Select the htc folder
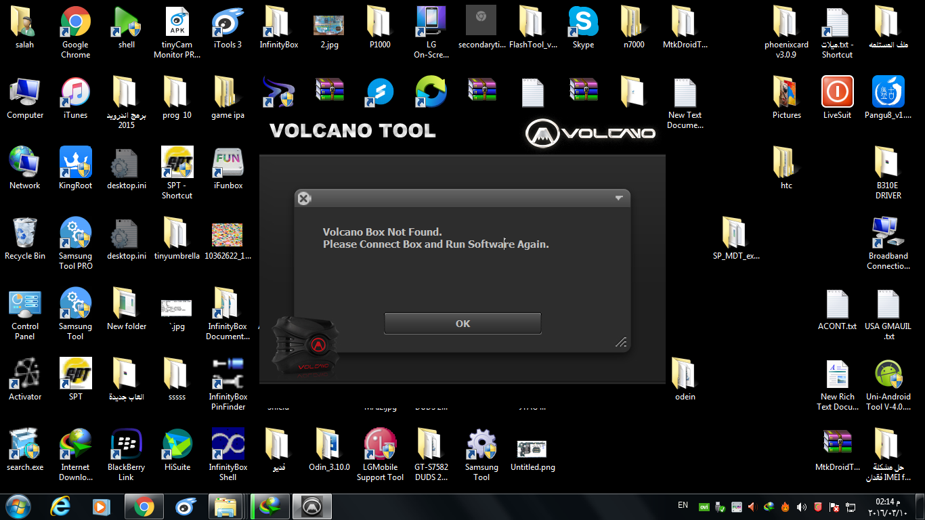 click(x=786, y=169)
